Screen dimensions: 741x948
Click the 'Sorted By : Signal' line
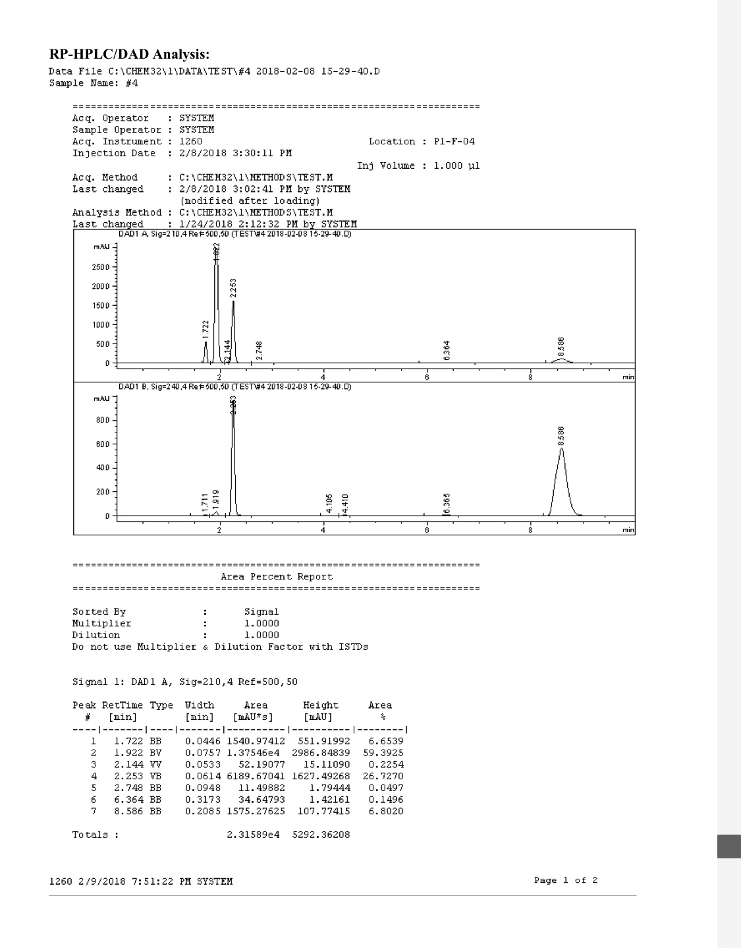tap(175, 612)
